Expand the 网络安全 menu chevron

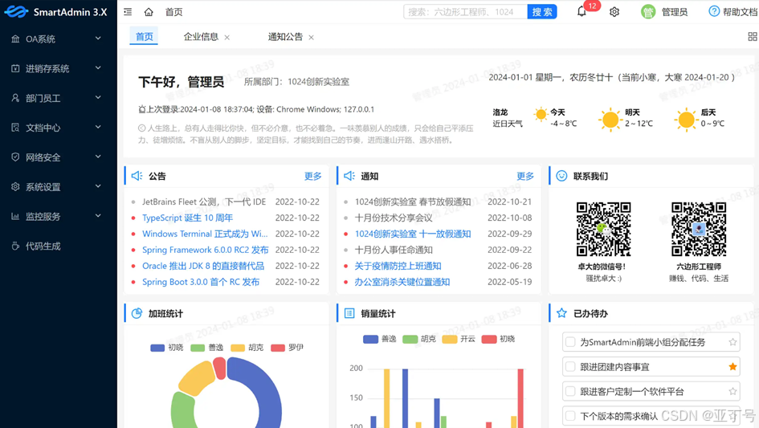pos(98,157)
